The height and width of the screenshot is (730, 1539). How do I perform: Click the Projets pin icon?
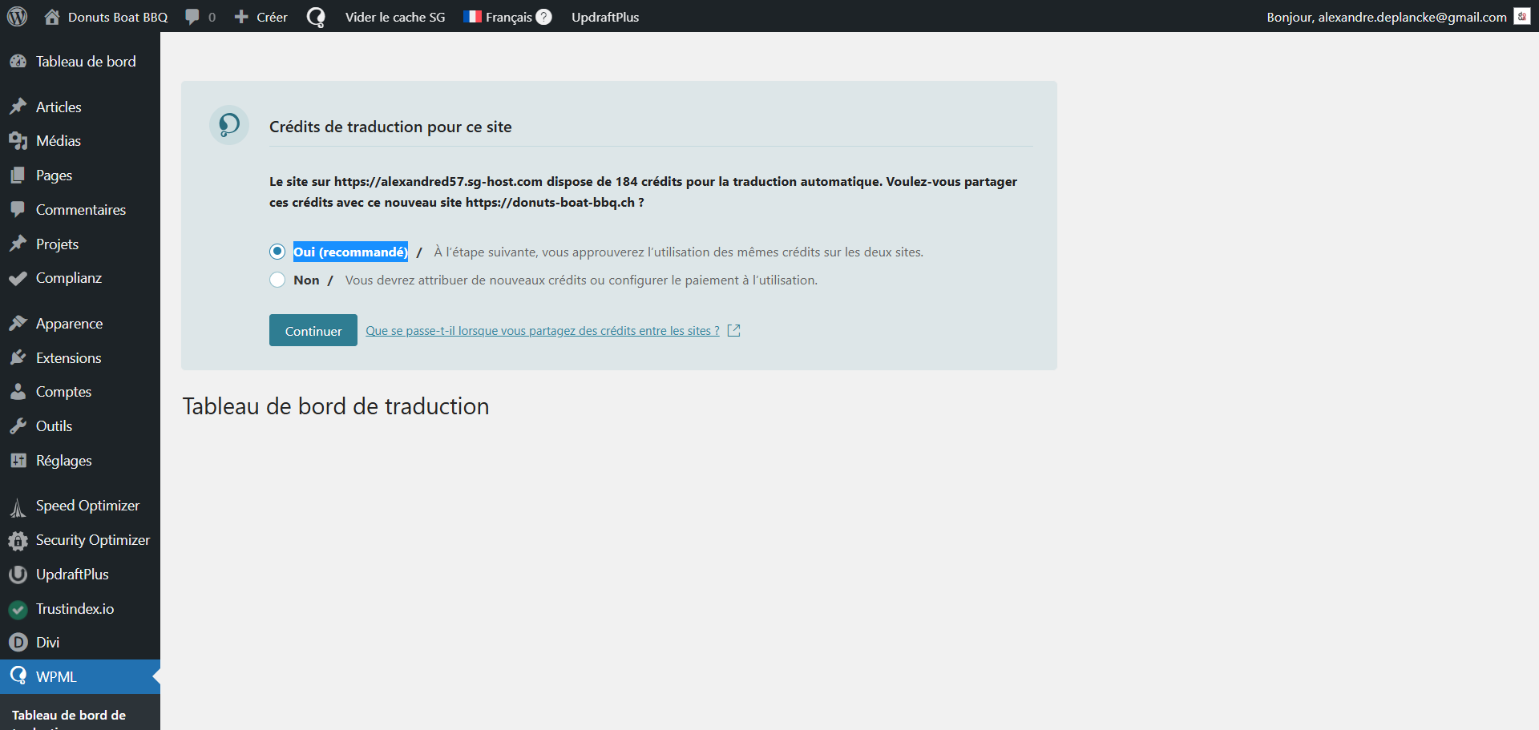pyautogui.click(x=18, y=244)
